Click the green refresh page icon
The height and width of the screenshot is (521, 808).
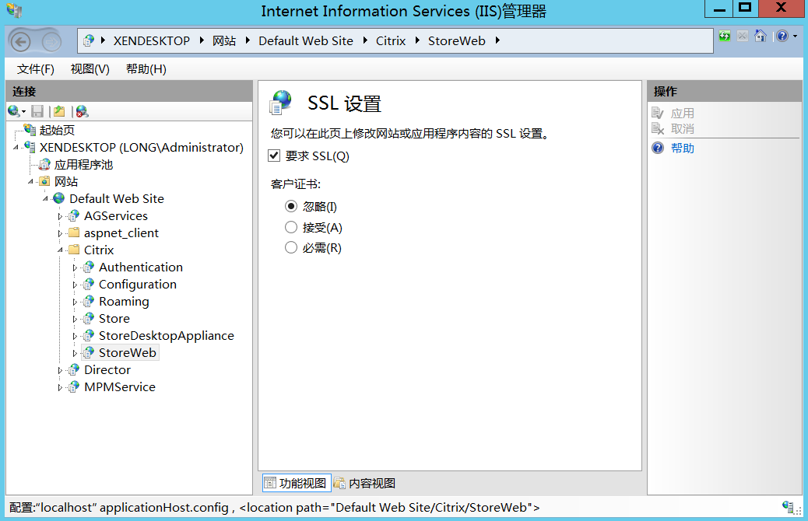(x=725, y=36)
